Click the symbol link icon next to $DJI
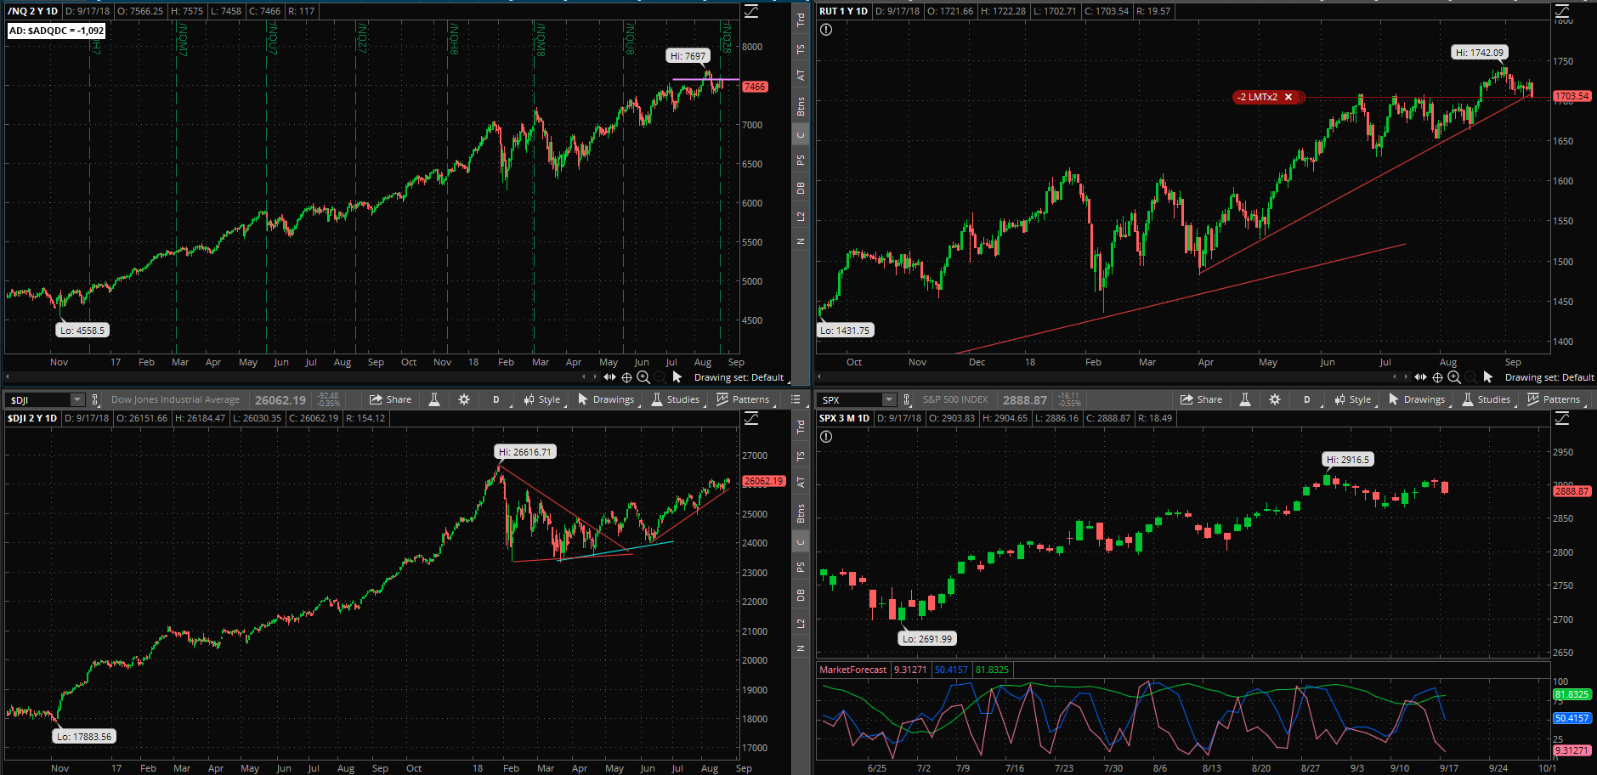Image resolution: width=1597 pixels, height=775 pixels. (x=95, y=399)
